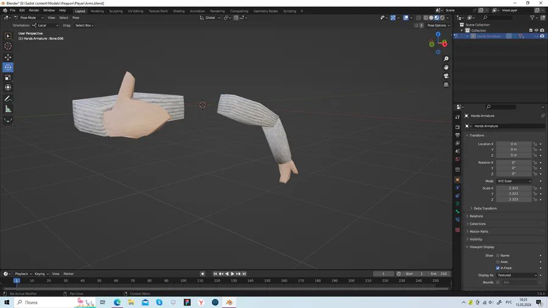Click the Windows Start button
The height and width of the screenshot is (308, 548).
(7, 302)
